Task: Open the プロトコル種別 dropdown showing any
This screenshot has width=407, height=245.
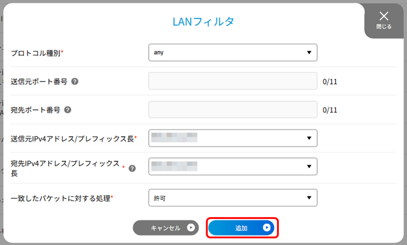Action: click(232, 53)
